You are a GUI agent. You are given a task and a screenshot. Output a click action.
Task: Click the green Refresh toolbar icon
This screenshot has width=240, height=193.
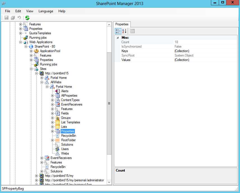coord(27,18)
